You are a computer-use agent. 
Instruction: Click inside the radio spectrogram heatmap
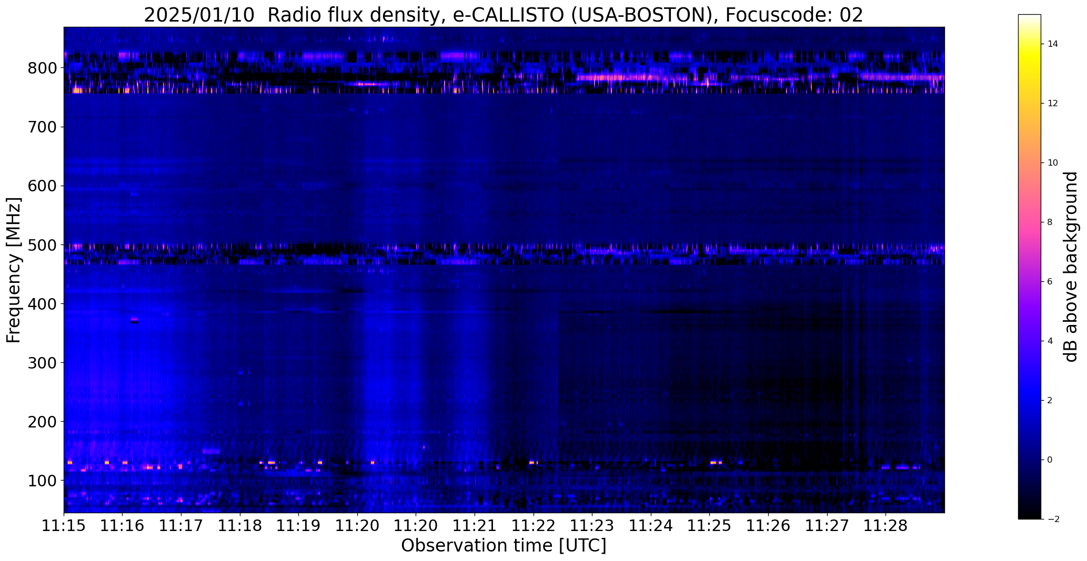(504, 270)
